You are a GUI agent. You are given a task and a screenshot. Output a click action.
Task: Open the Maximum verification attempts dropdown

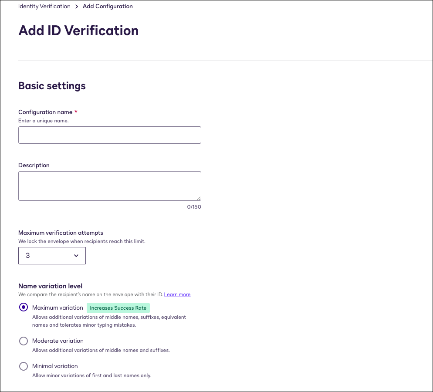click(52, 256)
